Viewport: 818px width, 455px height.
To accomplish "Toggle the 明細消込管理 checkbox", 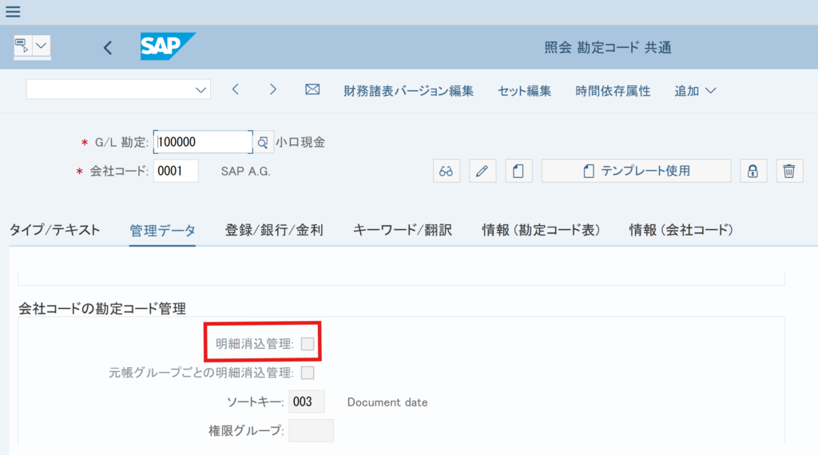I will [x=308, y=344].
